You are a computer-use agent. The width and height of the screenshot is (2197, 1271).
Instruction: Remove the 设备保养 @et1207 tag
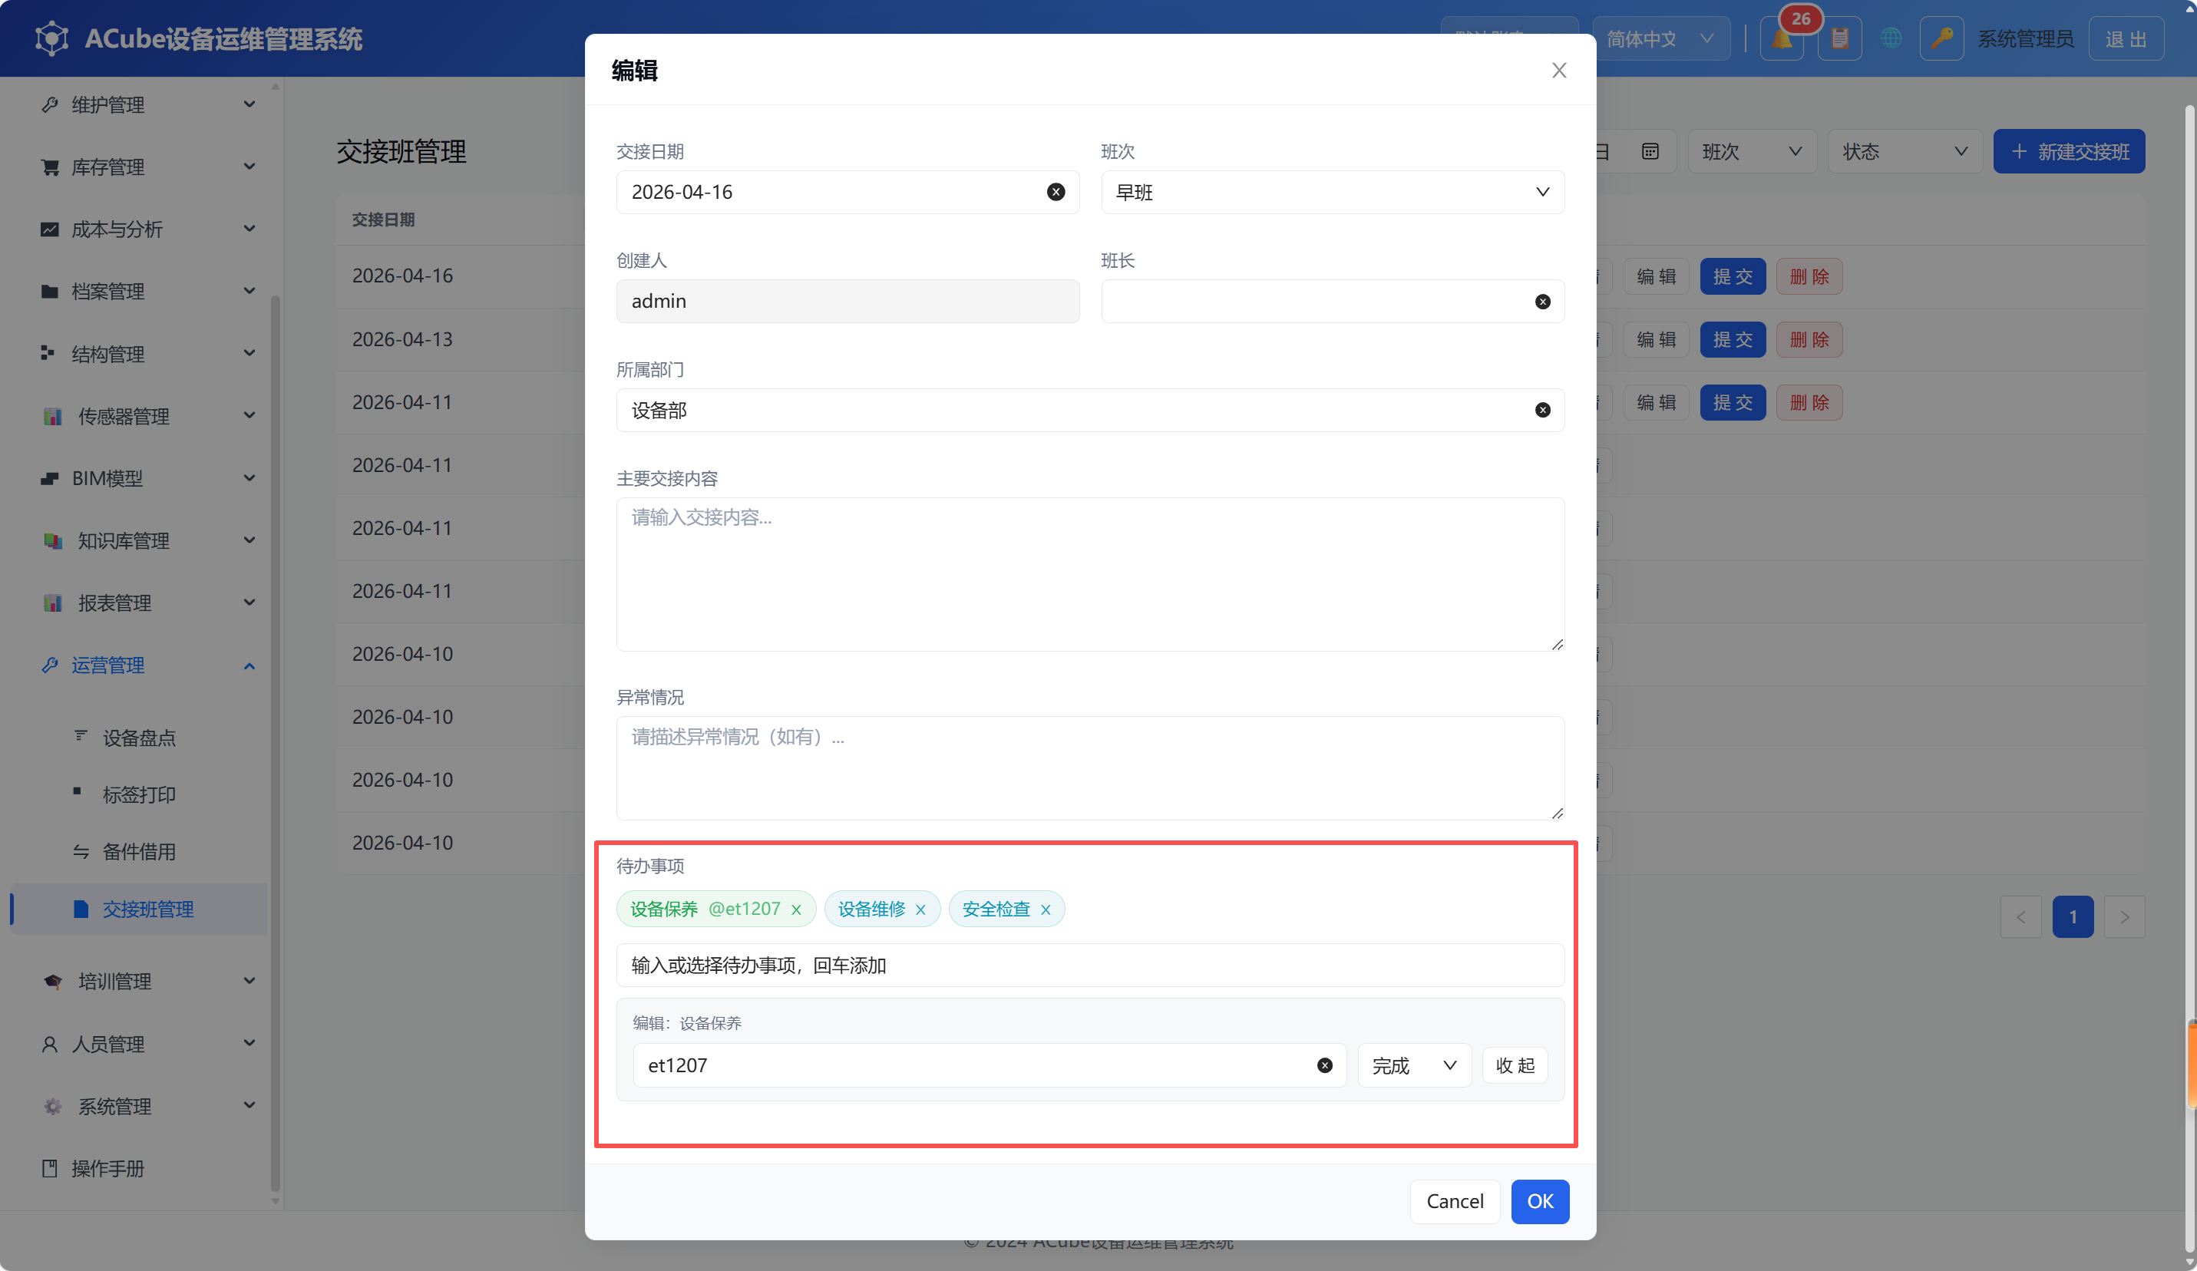pos(796,910)
